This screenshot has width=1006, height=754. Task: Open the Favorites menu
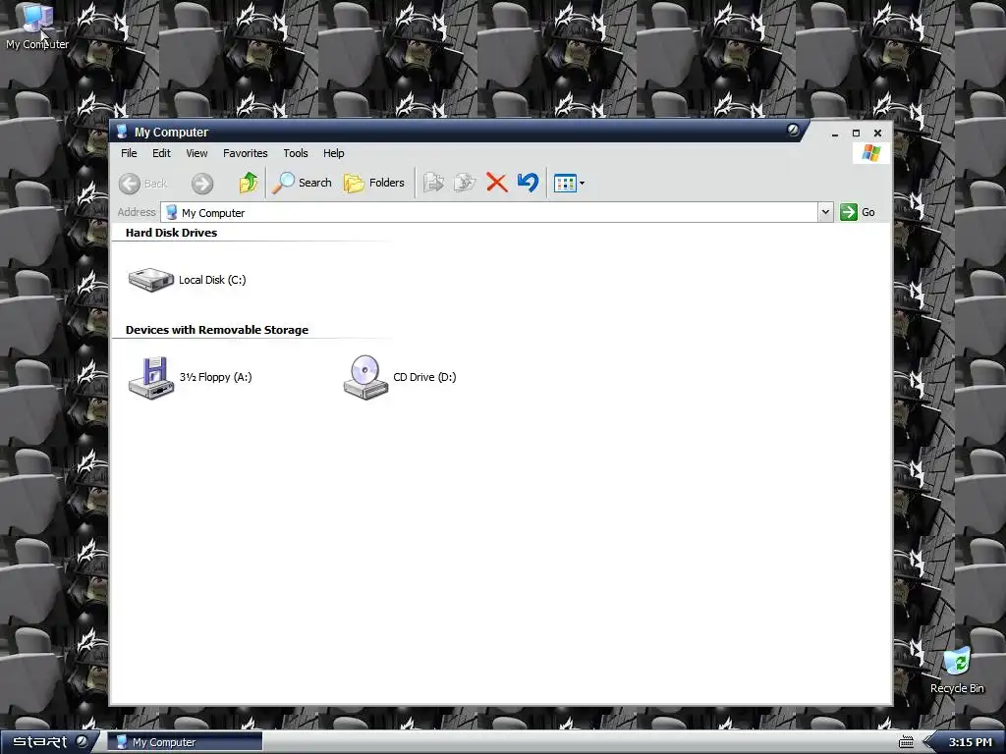click(245, 153)
